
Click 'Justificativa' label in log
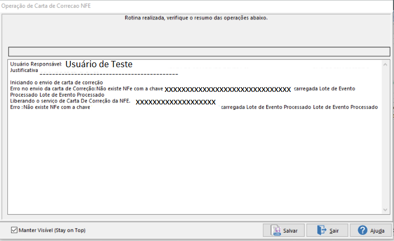[24, 70]
